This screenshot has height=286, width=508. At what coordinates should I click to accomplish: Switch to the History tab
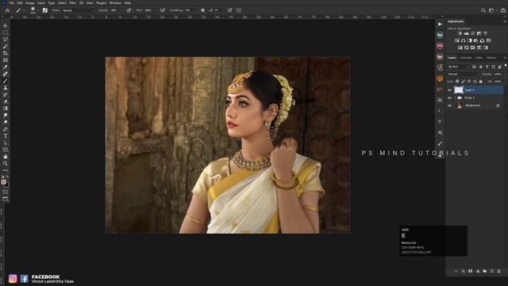[x=491, y=58]
